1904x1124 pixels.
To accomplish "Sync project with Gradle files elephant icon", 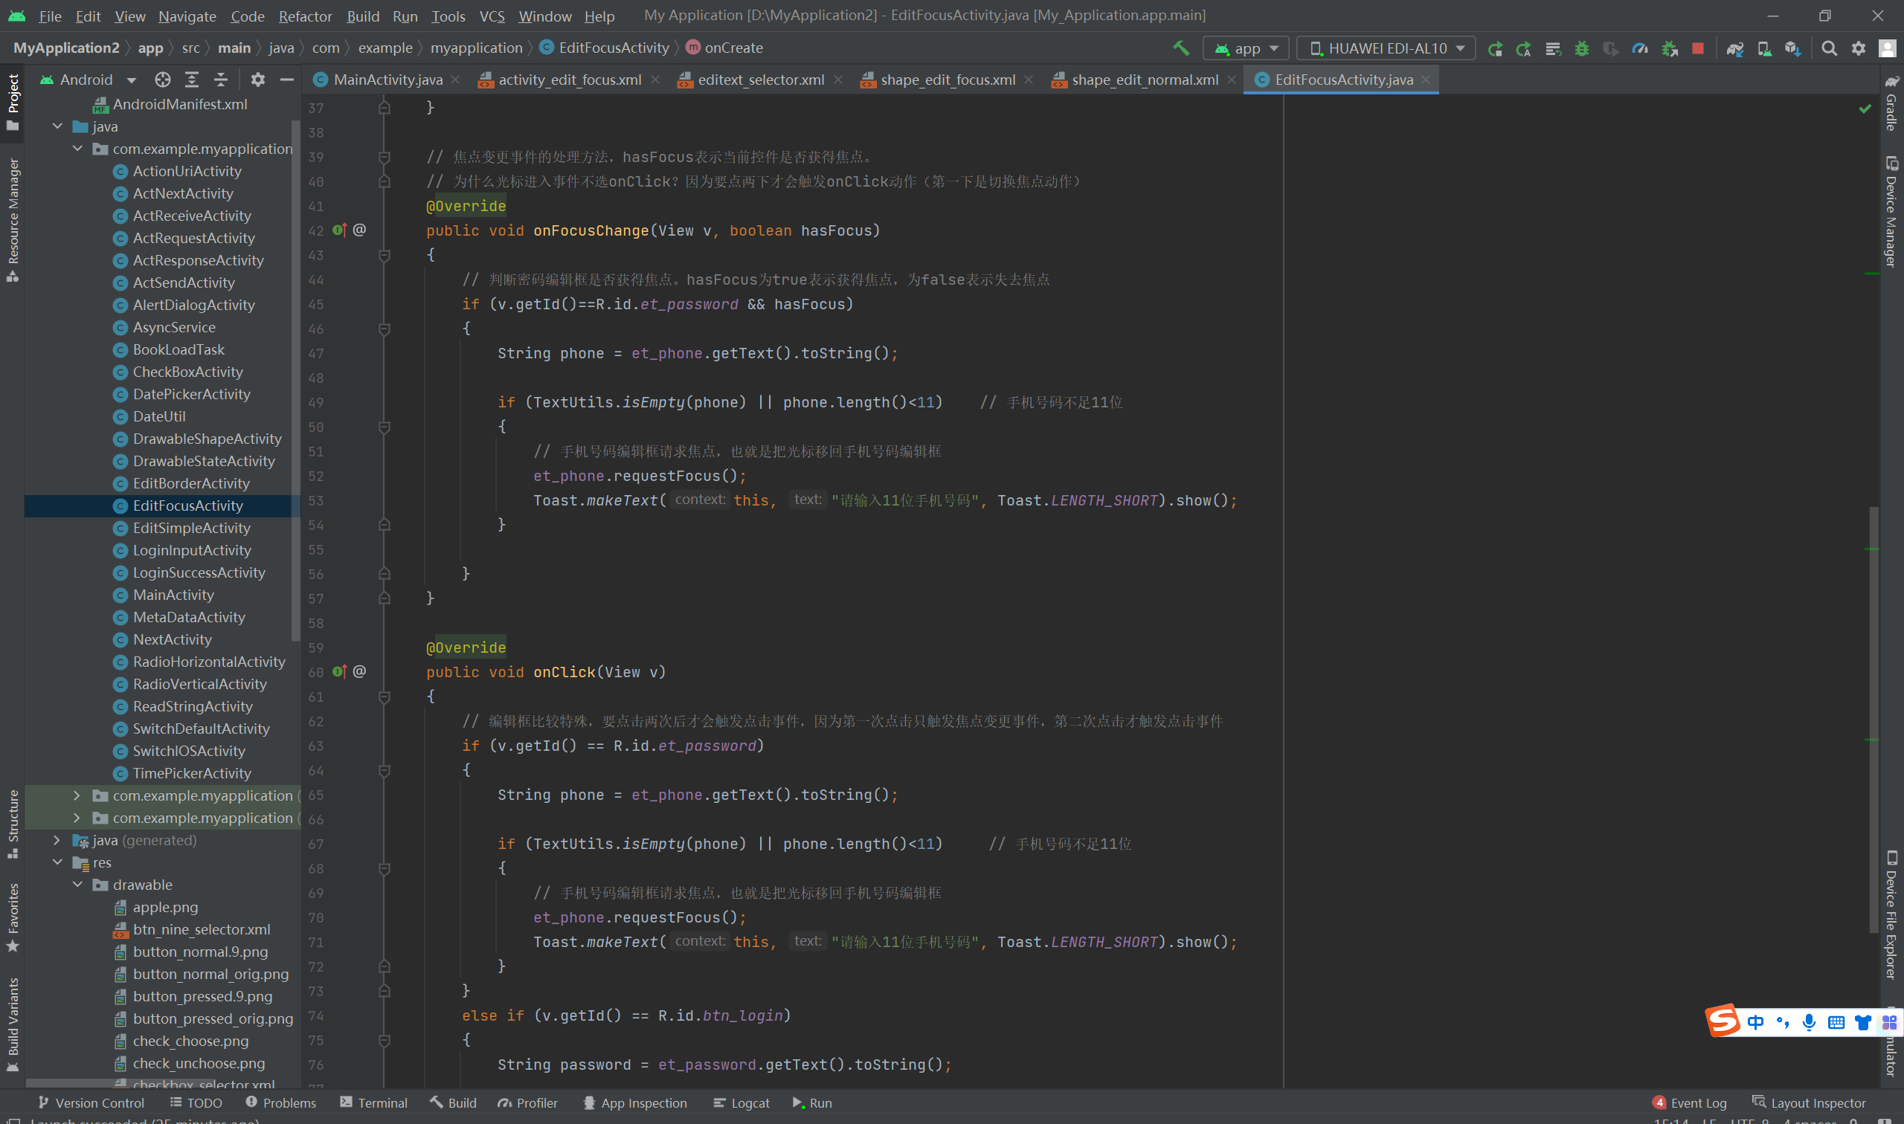I will pos(1735,48).
